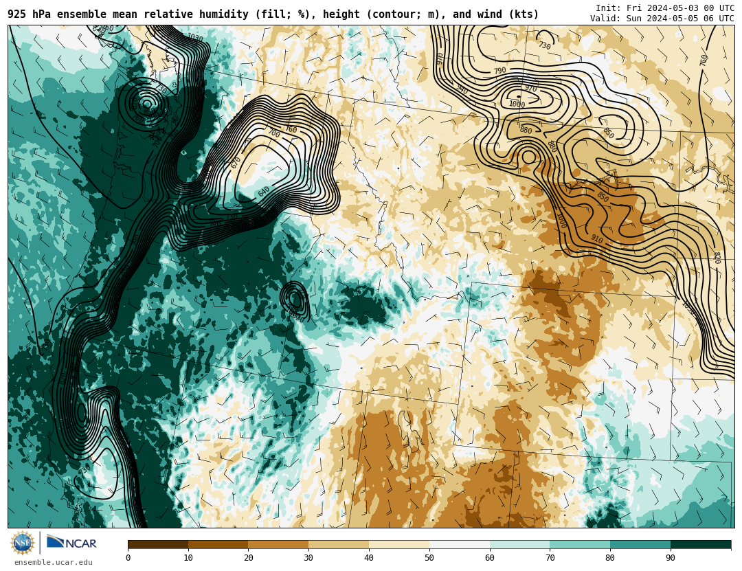Viewport: 742px width, 571px height.
Task: Click the colorbar tick label 0
Action: coord(128,558)
